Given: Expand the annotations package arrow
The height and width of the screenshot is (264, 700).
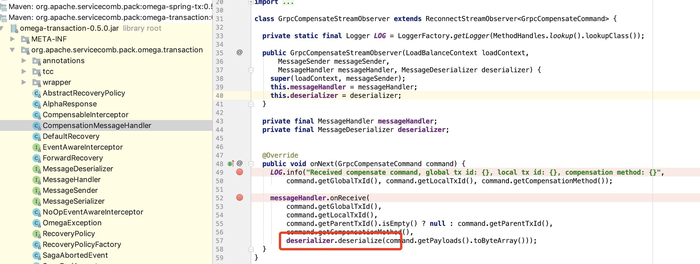Looking at the screenshot, I should click(24, 61).
